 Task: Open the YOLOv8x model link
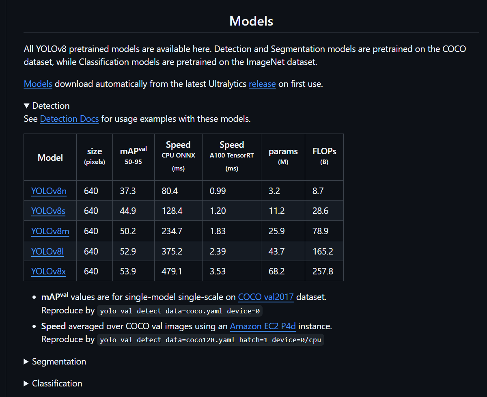(x=48, y=272)
